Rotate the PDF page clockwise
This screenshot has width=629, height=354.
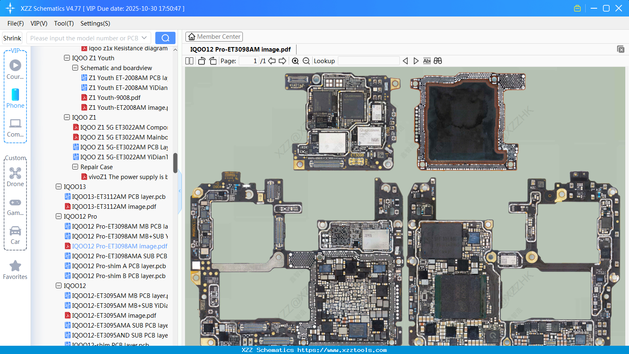[213, 61]
